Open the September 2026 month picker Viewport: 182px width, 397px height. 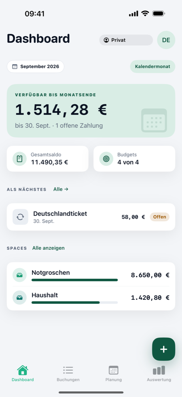click(36, 67)
